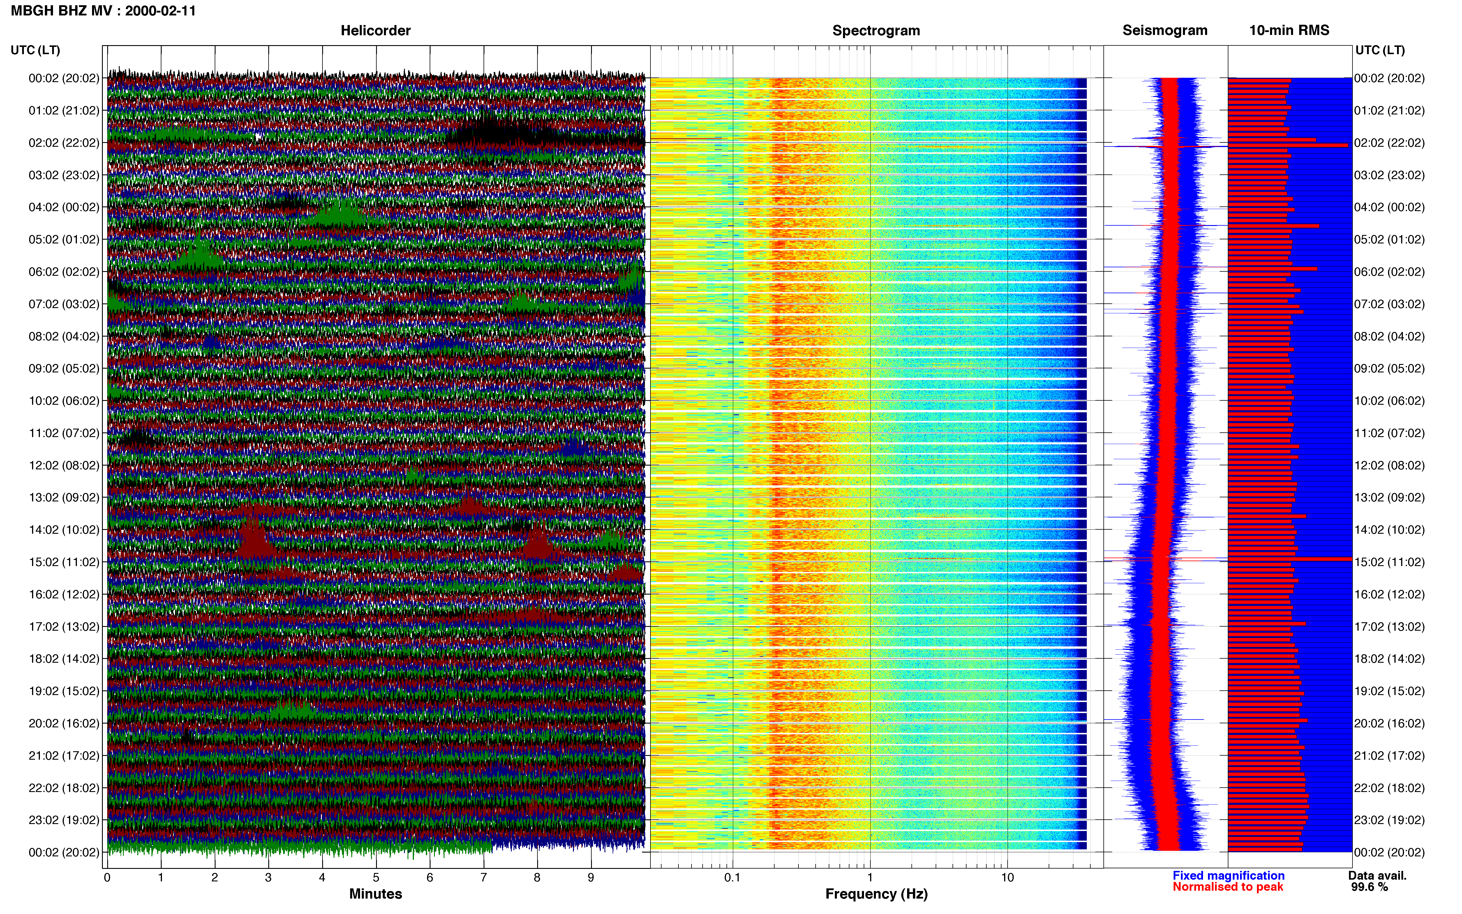Click left time label '07:02 (03:02)'
Viewport: 1462px width, 914px height.
[64, 304]
